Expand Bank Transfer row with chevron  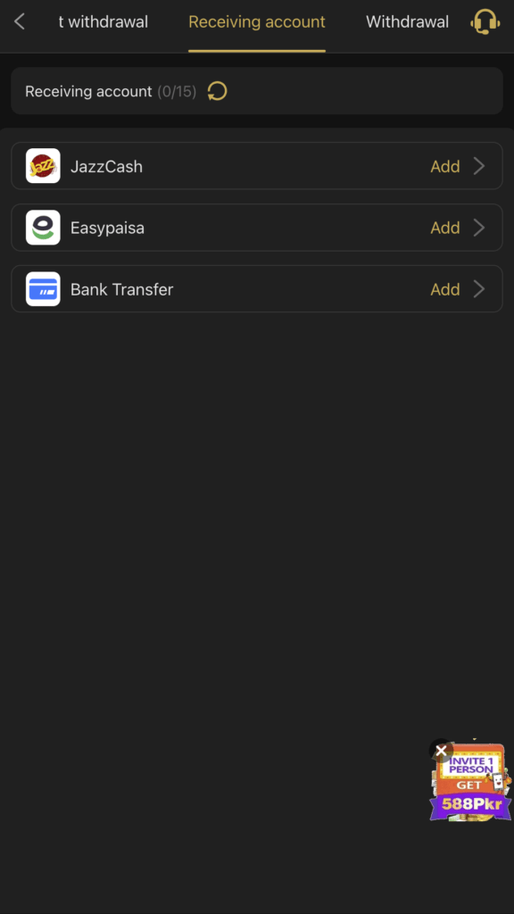coord(479,289)
